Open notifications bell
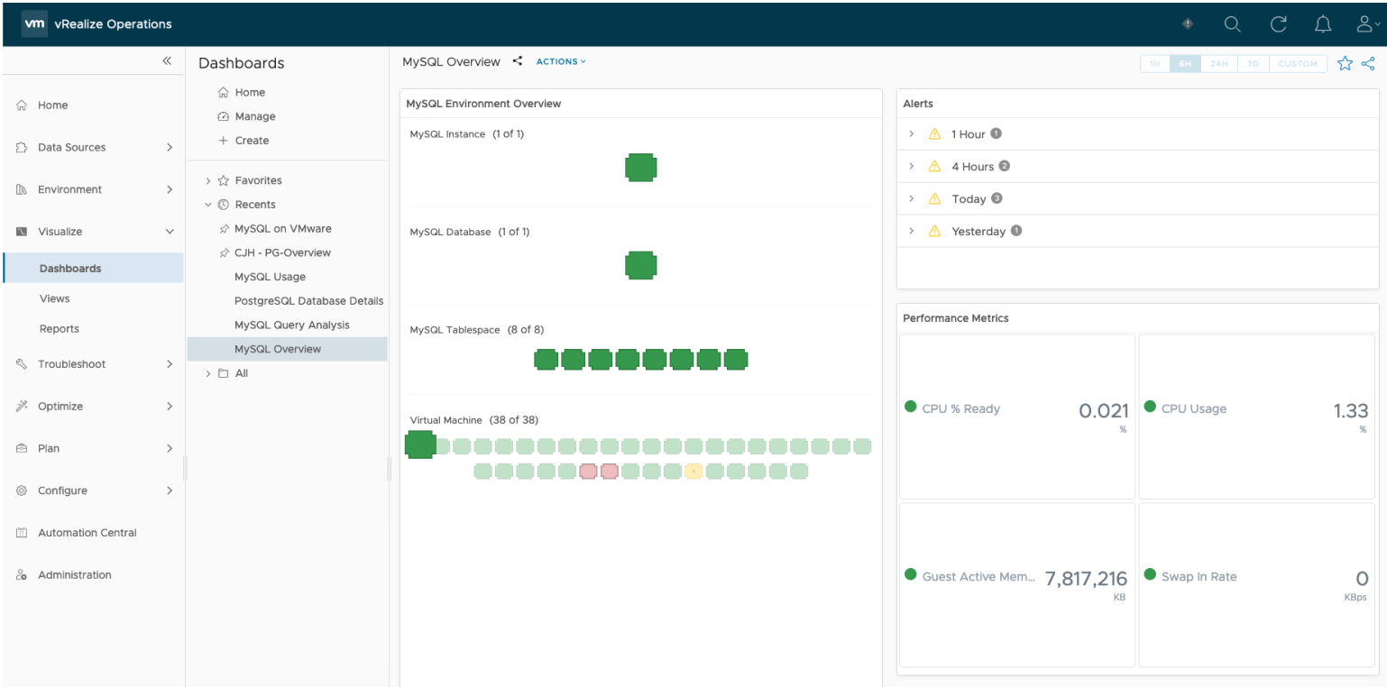1387x687 pixels. point(1323,24)
